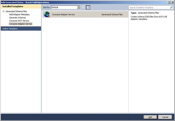Click the Default sort combo box

66,7
